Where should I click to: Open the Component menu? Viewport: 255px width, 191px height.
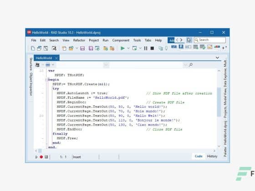(121, 40)
